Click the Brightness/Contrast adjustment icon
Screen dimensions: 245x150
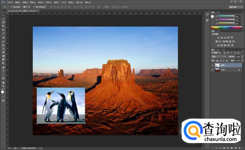coord(218,37)
